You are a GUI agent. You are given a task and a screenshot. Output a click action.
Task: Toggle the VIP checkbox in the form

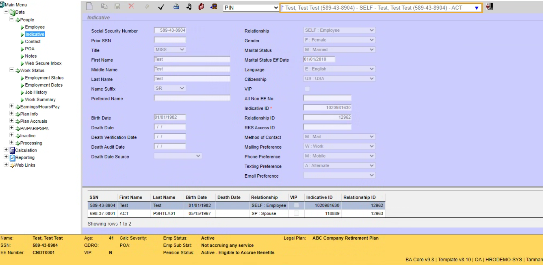click(307, 89)
